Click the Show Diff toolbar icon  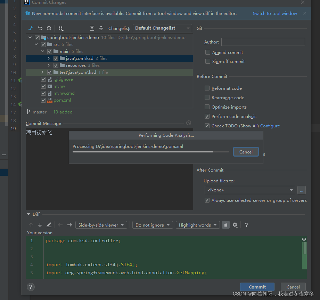pyautogui.click(x=31, y=28)
